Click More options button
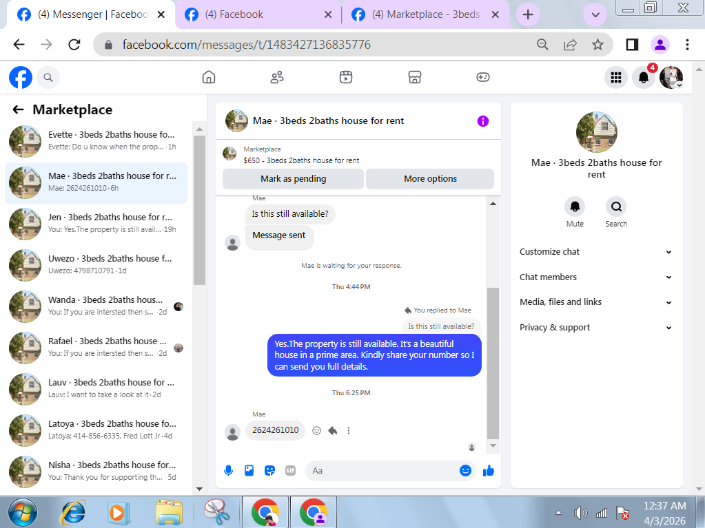This screenshot has width=705, height=528. coord(430,179)
